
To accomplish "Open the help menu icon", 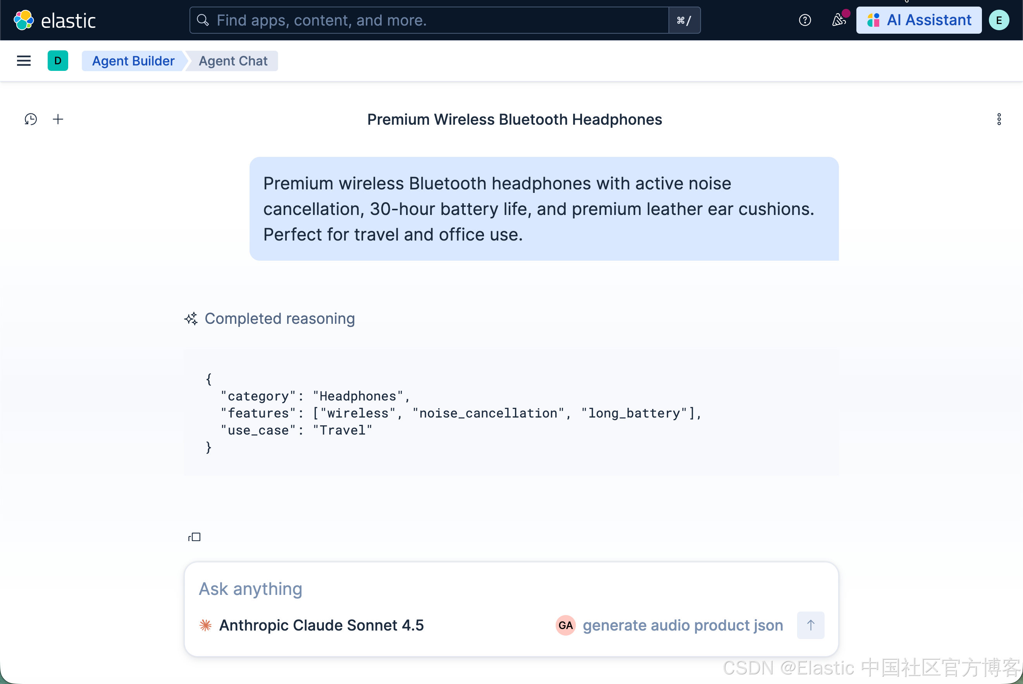I will click(804, 20).
